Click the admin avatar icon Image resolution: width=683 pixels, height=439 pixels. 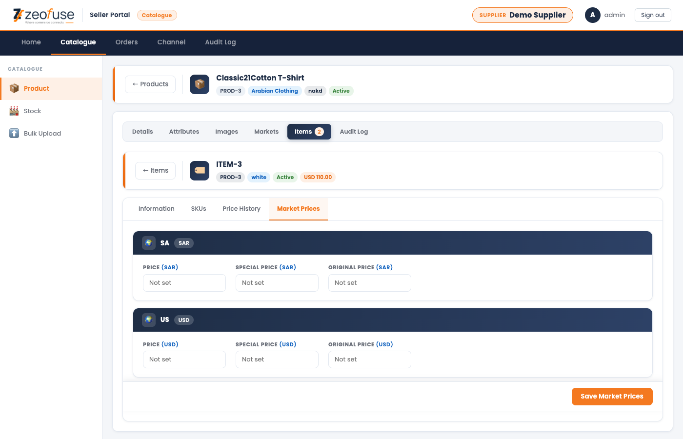tap(592, 15)
